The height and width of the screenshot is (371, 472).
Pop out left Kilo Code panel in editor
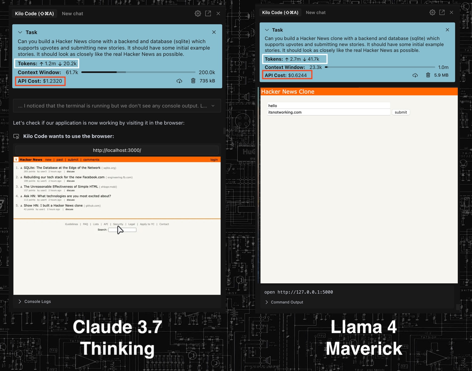click(x=208, y=14)
